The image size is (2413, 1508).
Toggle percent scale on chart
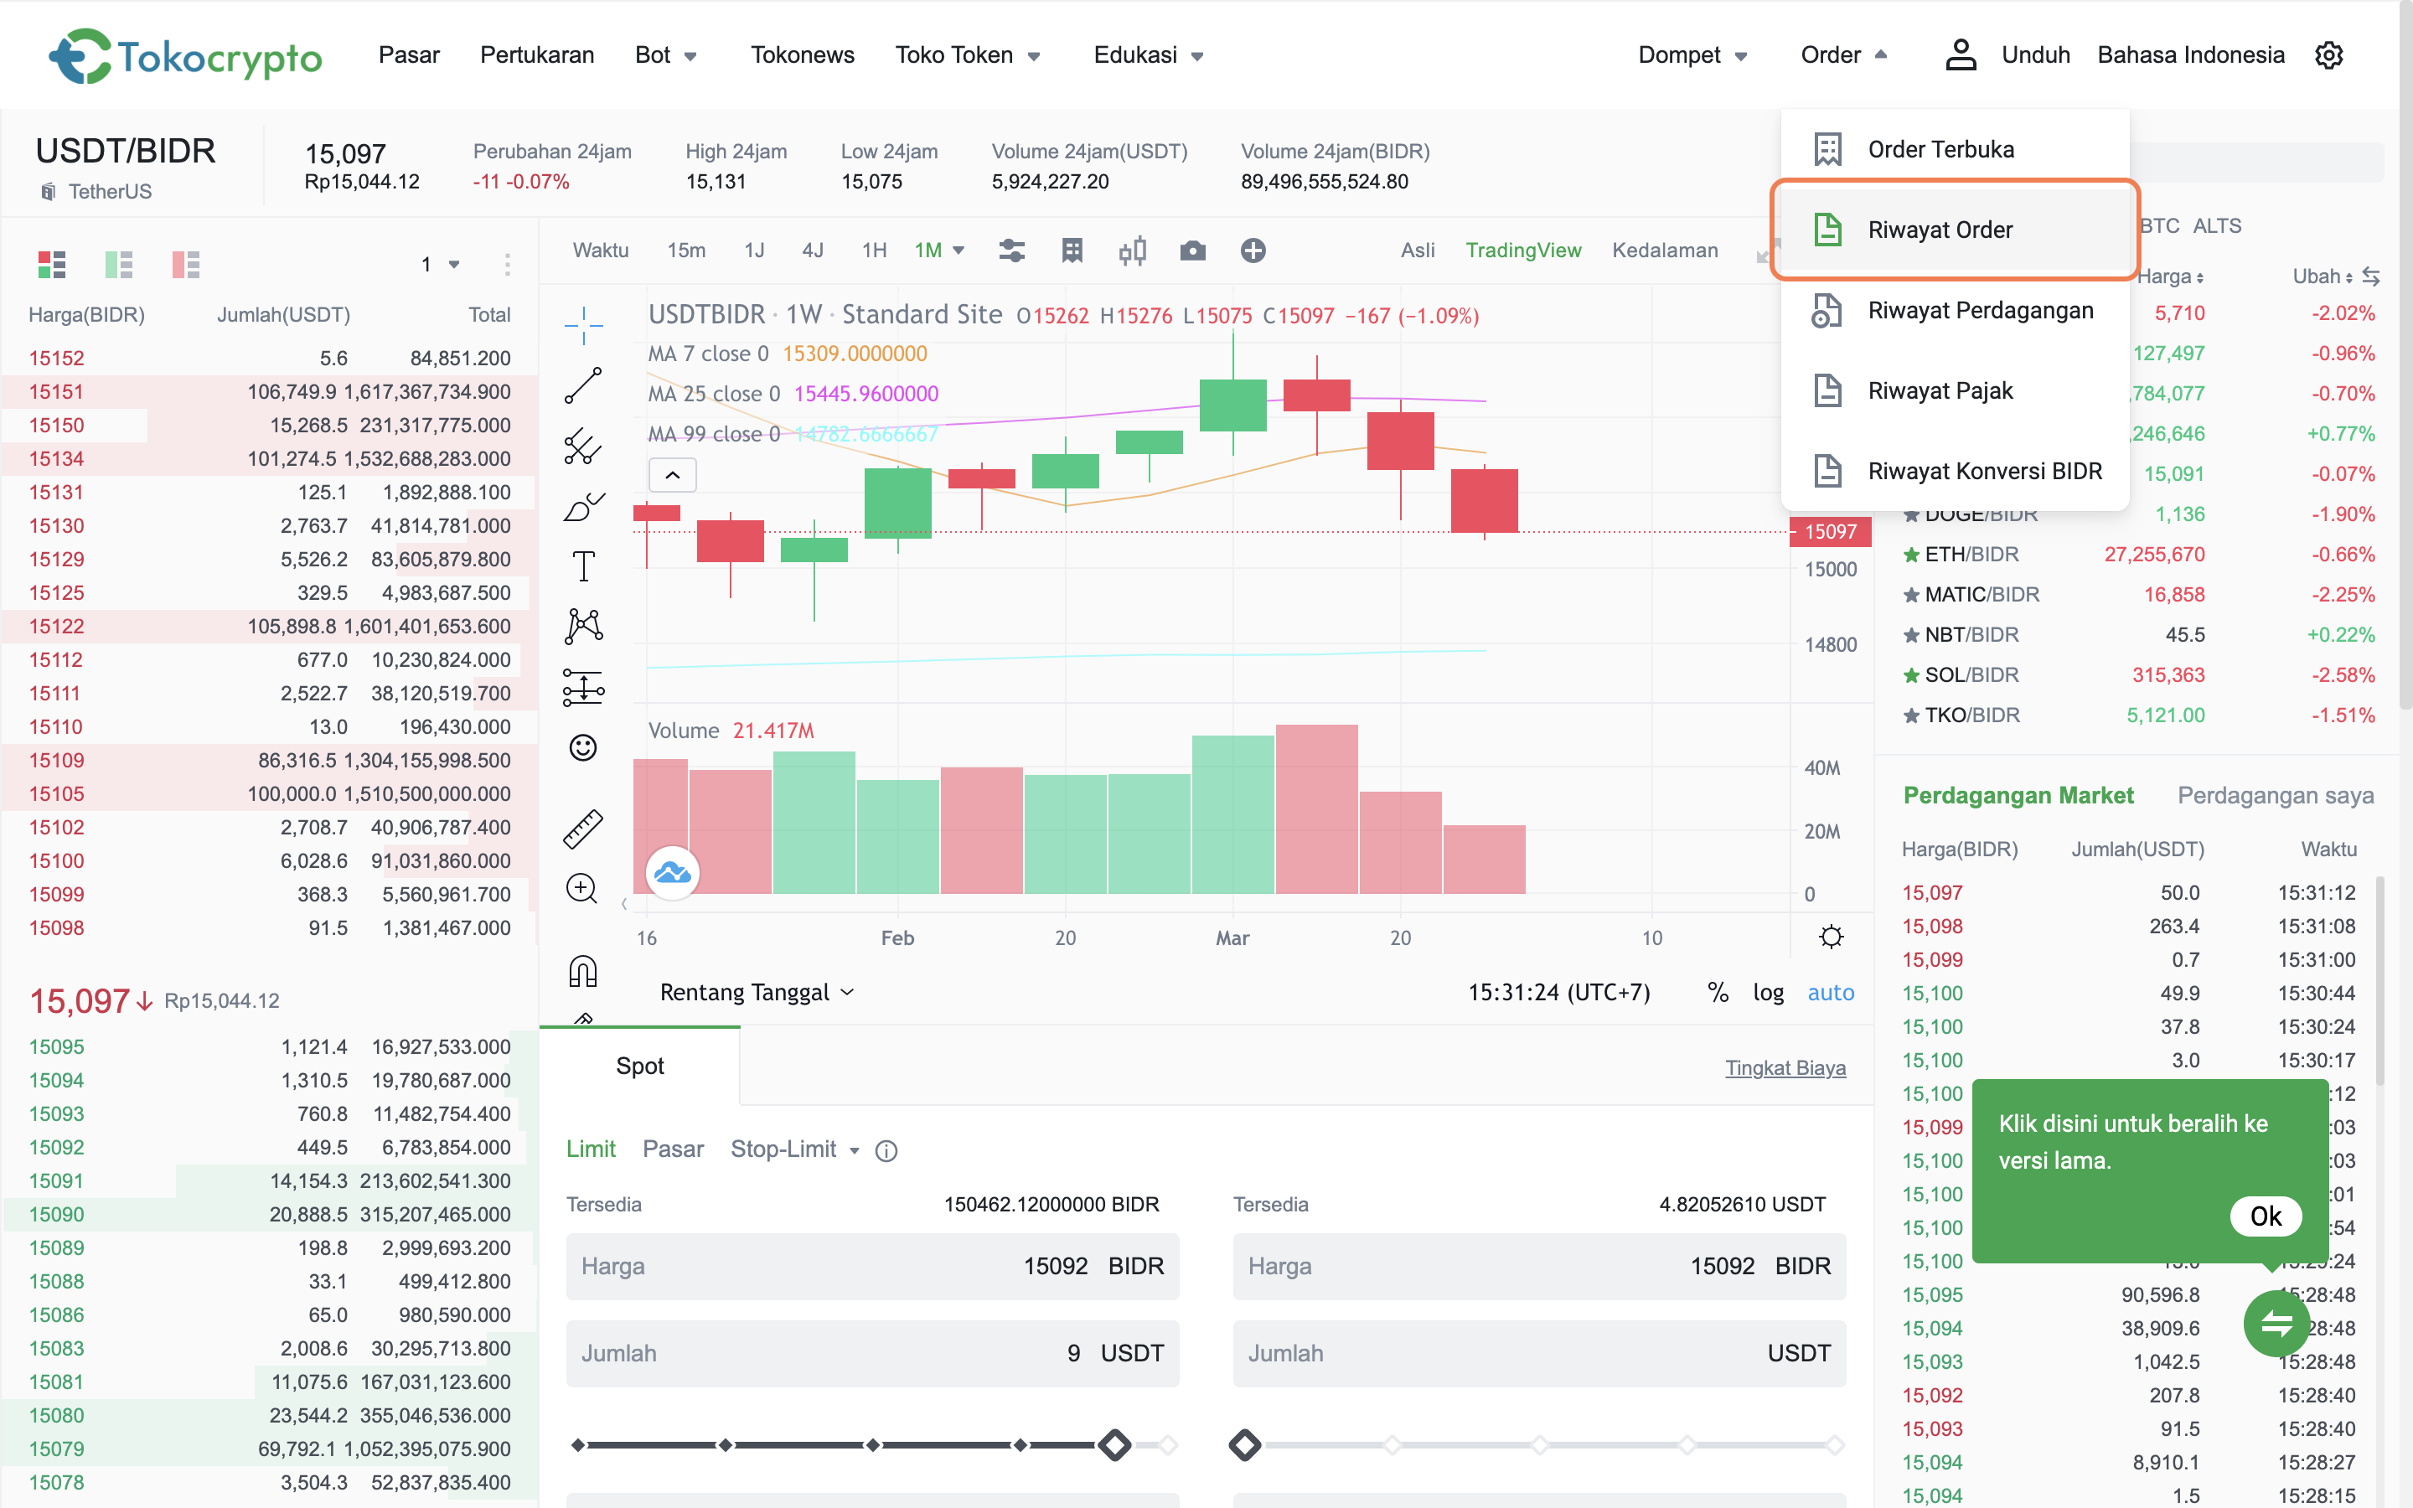[x=1717, y=993]
